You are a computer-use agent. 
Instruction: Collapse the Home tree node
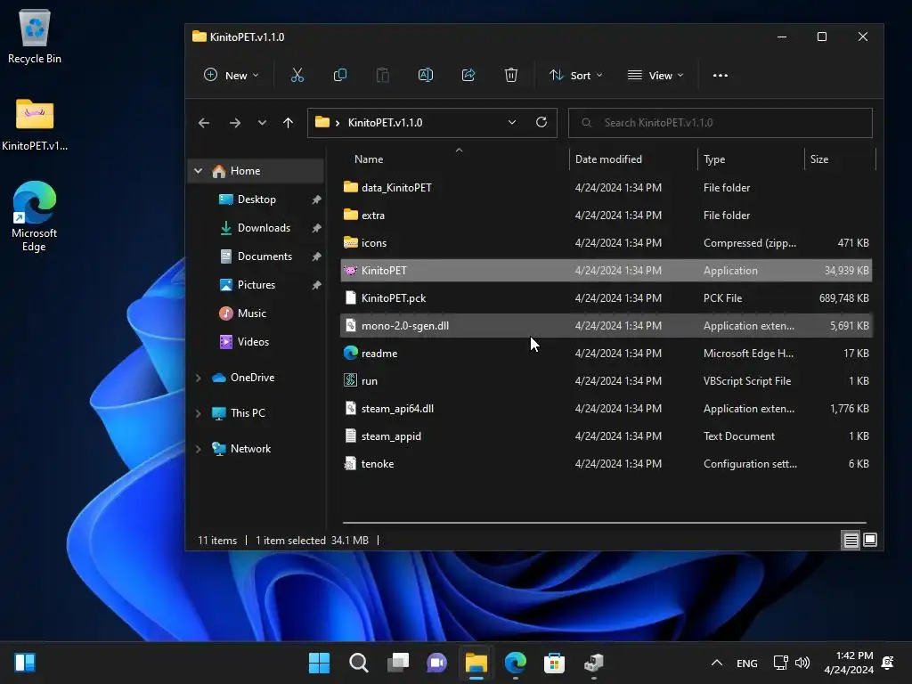coord(199,171)
